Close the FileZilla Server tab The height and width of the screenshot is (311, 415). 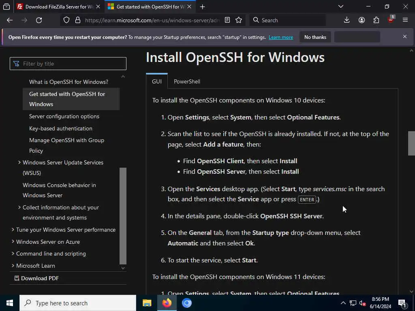tap(98, 6)
